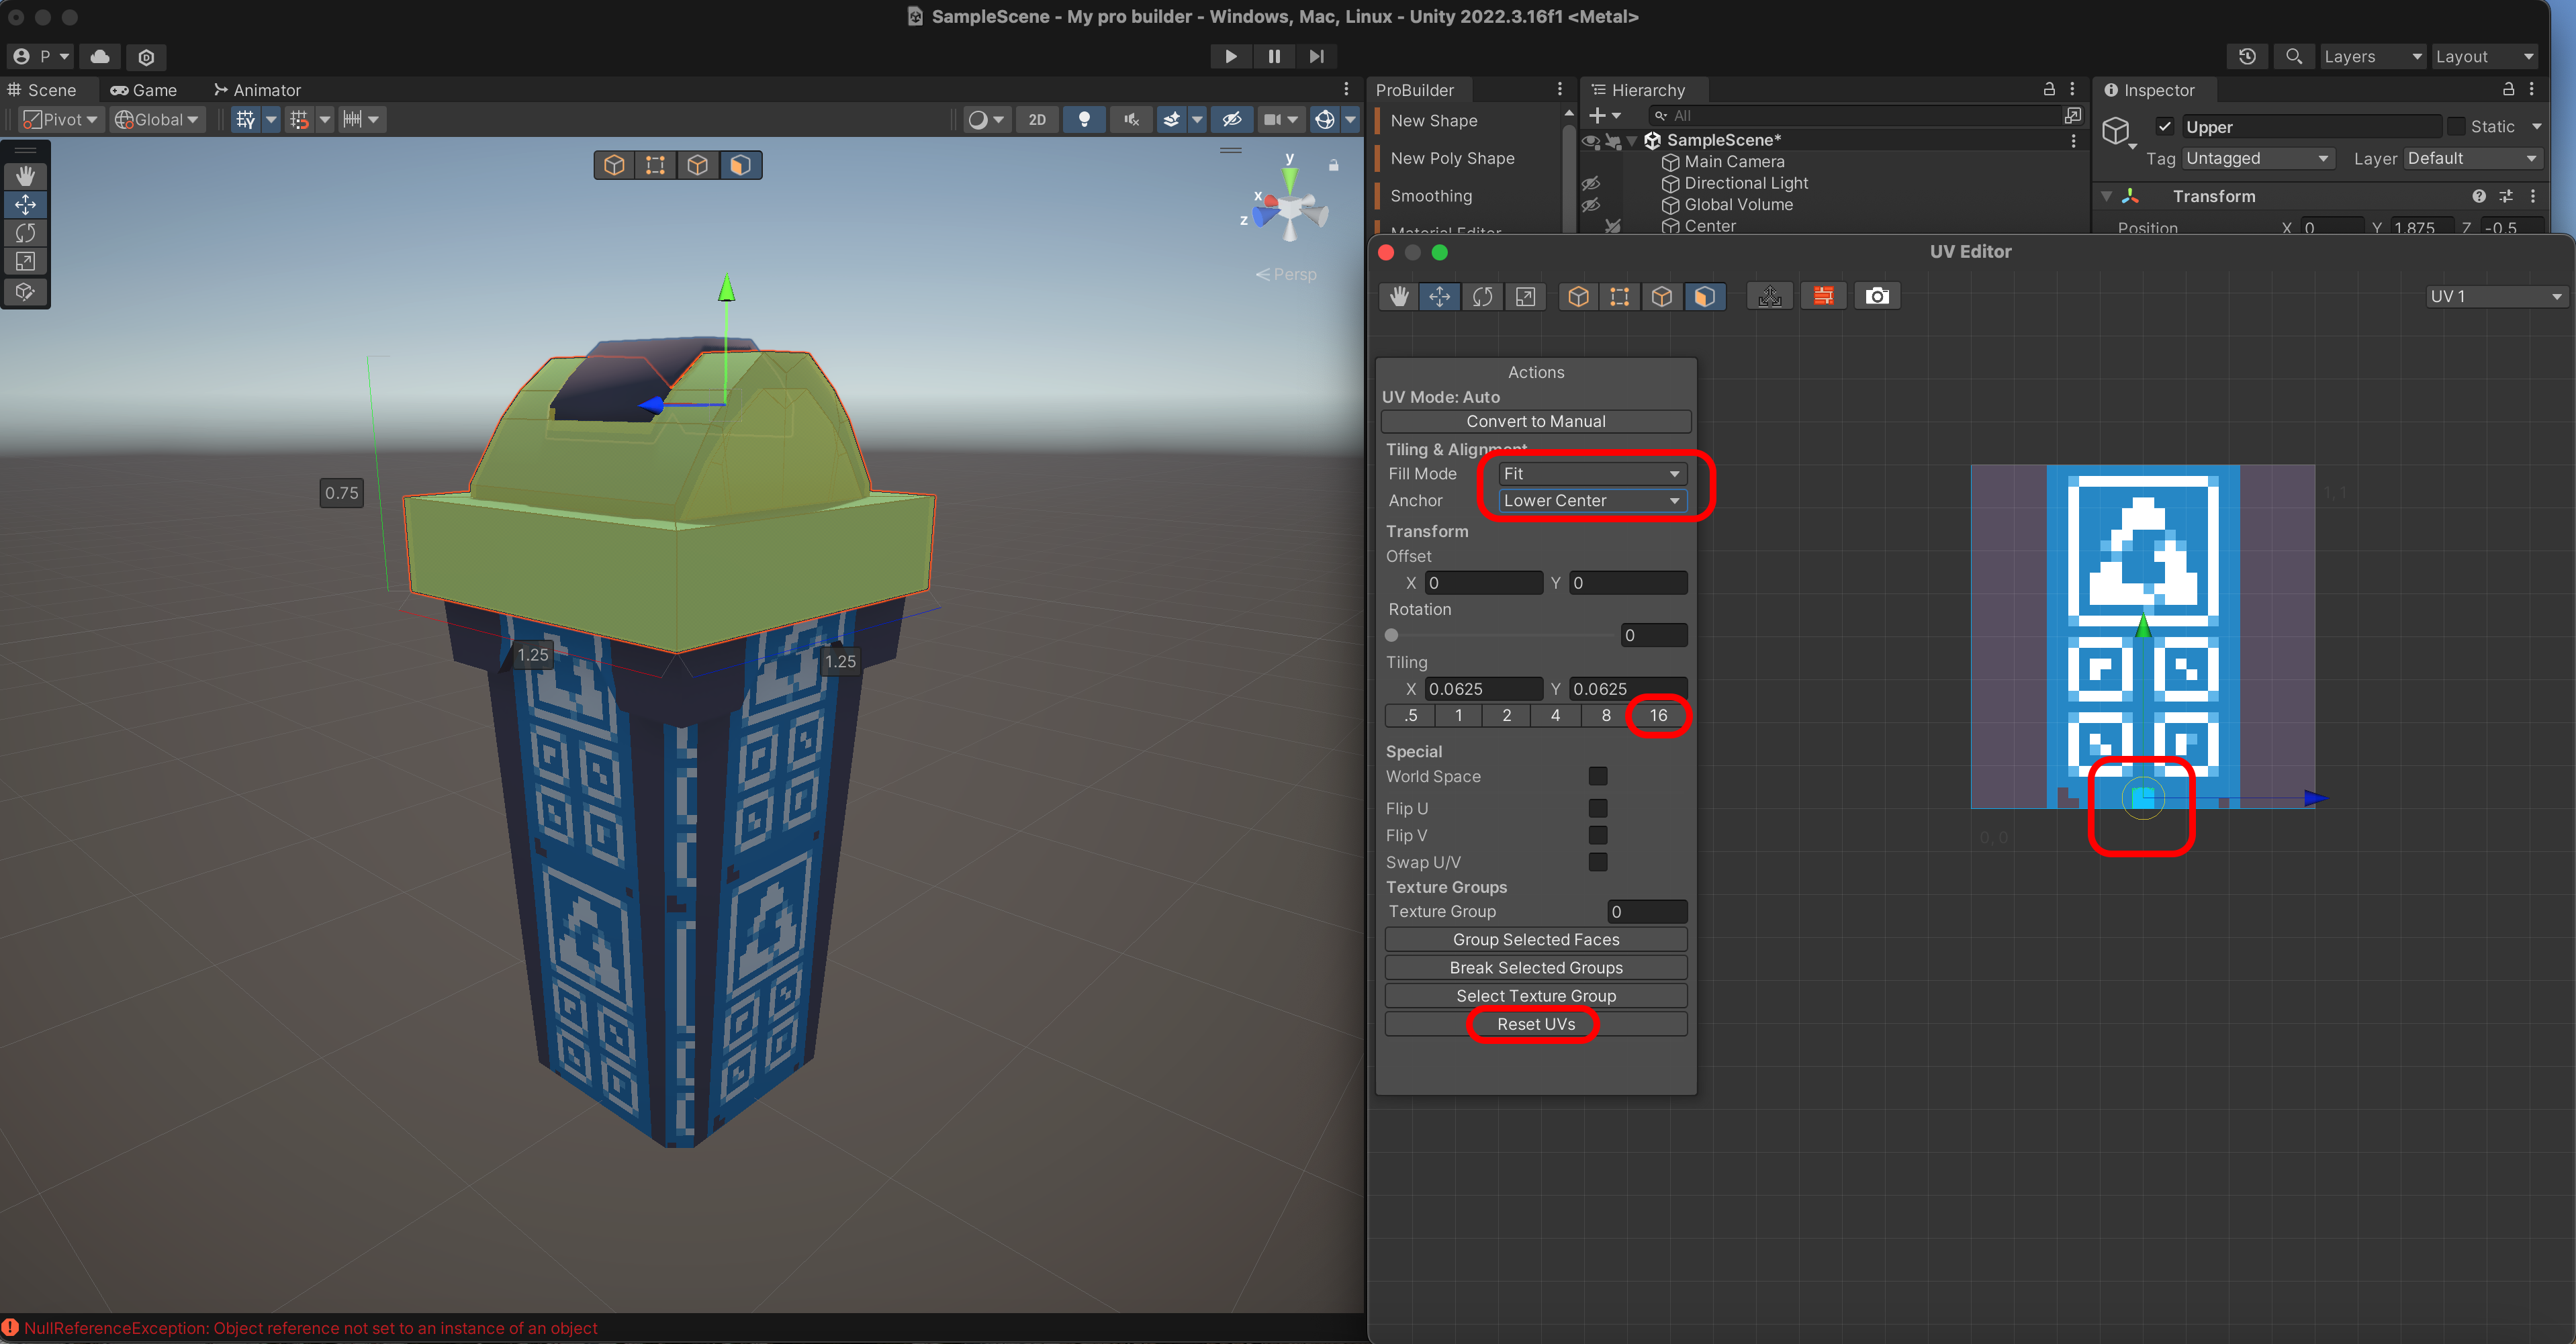The height and width of the screenshot is (1344, 2576).
Task: Click the Reset UVs button
Action: 1535,1024
